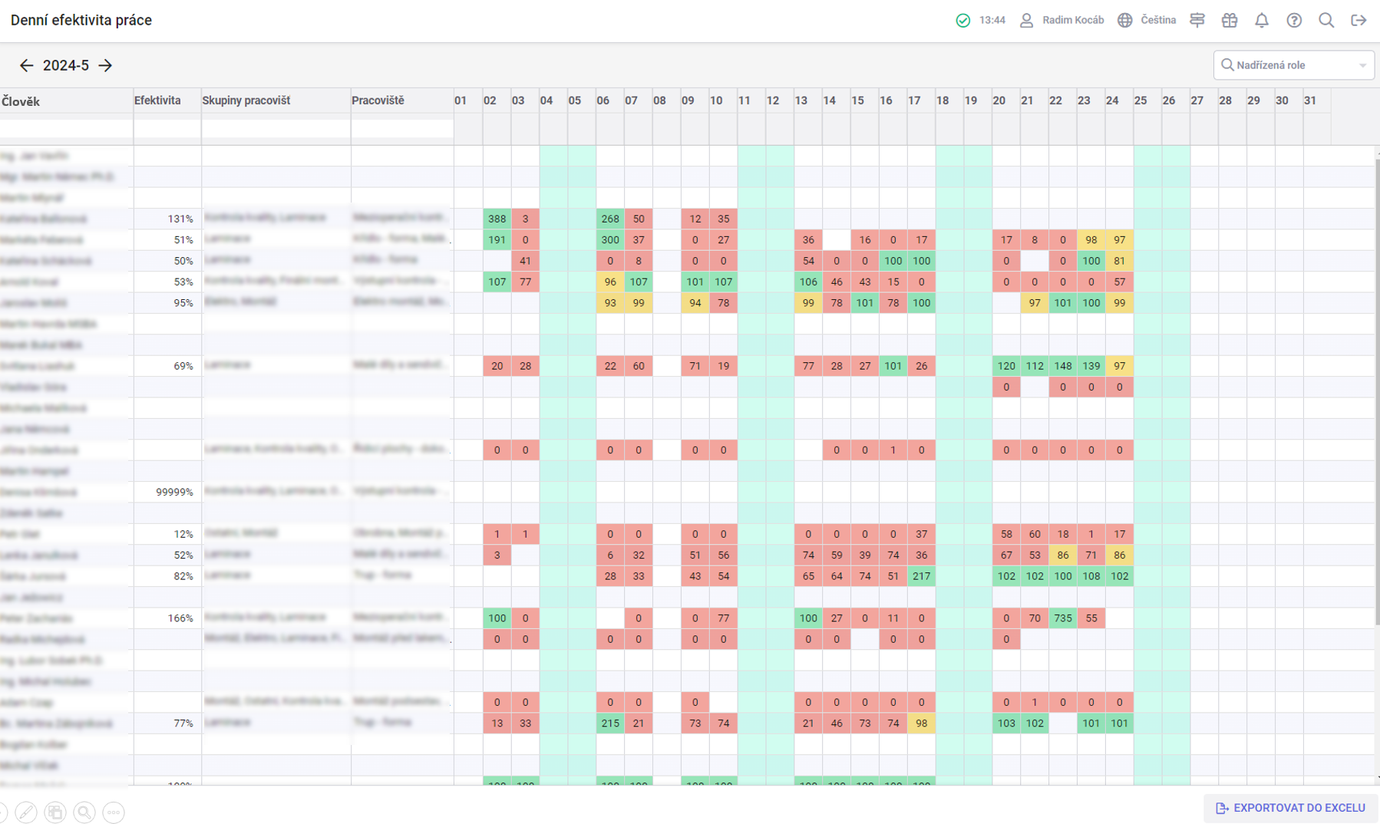The image size is (1380, 824).
Task: Click the cell with value 268
Action: tap(610, 219)
